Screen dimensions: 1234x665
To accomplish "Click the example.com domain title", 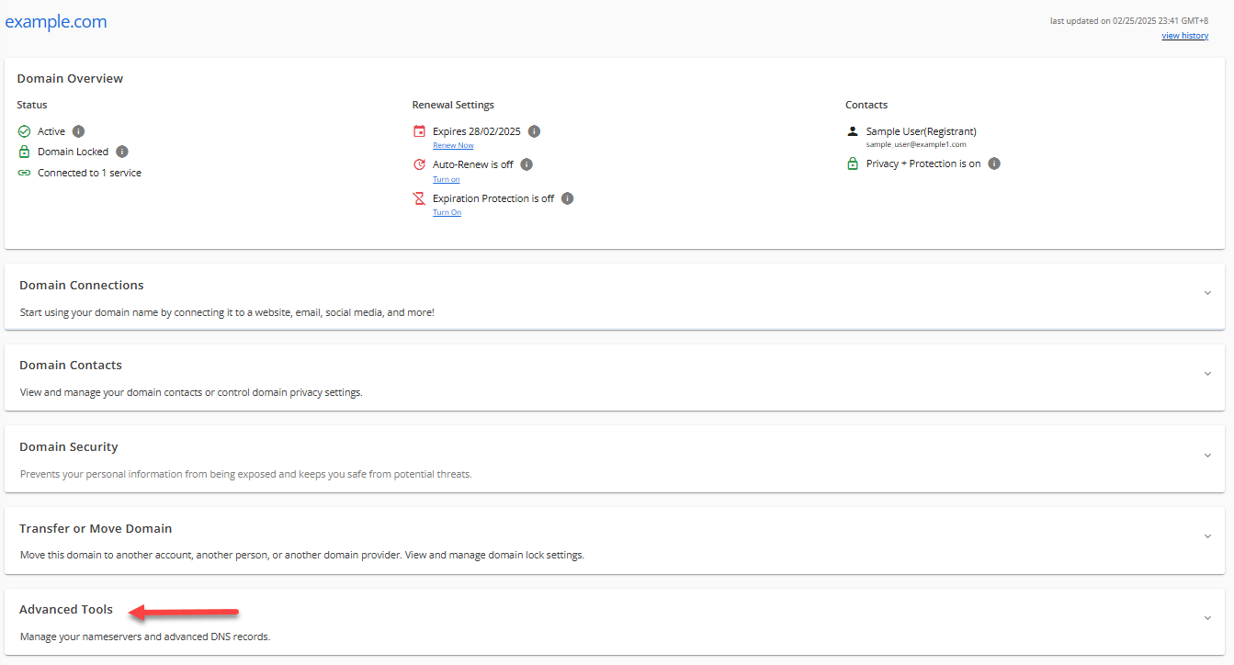I will (56, 22).
